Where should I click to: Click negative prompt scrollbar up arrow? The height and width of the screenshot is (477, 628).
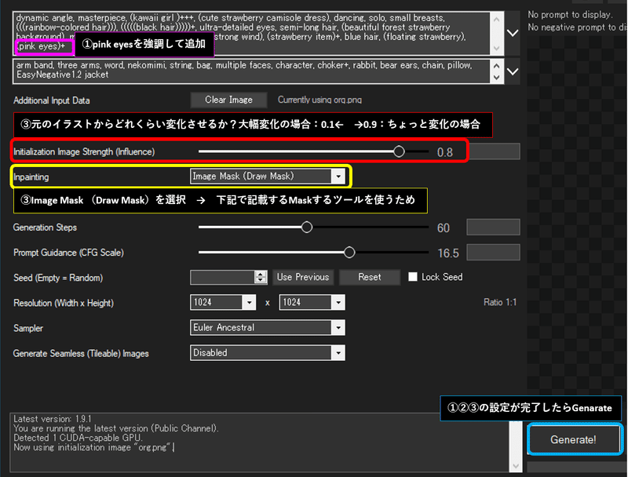tap(497, 66)
